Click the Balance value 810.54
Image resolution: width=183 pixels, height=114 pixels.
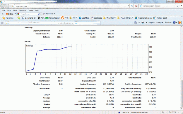(x=60, y=37)
